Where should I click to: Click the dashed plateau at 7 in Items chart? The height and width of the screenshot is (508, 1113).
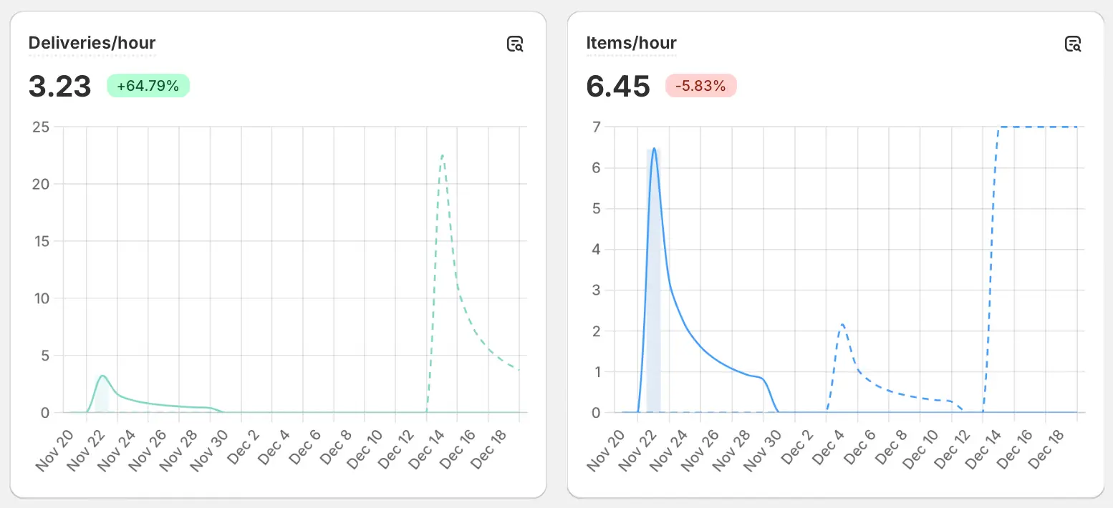1038,127
